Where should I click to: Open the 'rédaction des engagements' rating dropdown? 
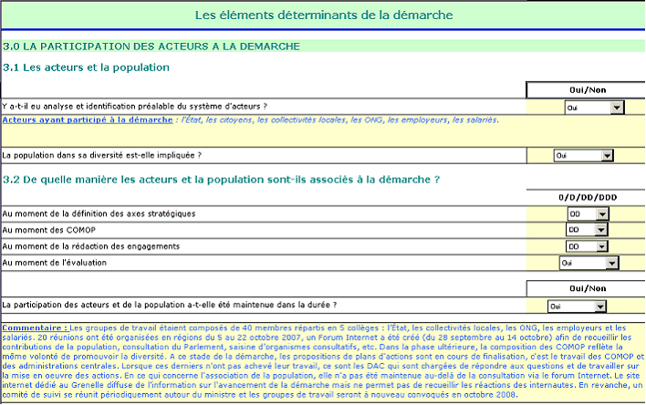coord(600,247)
